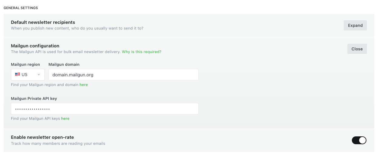387x159 pixels.
Task: Focus the Mailgun Private API key field
Action: tap(105, 109)
